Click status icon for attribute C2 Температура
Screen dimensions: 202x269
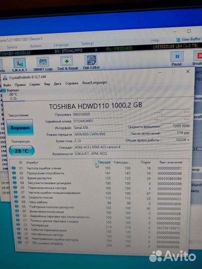(18, 224)
